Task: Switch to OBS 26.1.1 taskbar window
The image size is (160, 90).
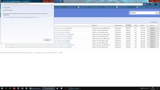Action: tap(74, 88)
